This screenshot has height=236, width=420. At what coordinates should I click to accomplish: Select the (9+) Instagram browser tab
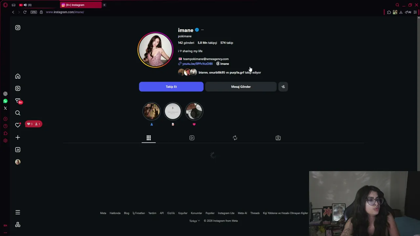[81, 5]
